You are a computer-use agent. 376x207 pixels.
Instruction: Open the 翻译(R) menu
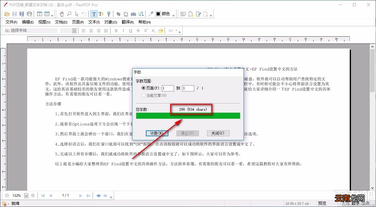[128, 22]
